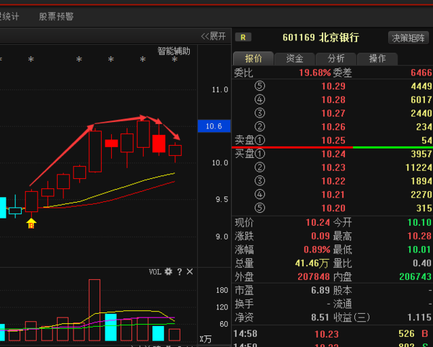The image size is (433, 347).
Task: Click buy level 3 price 10.22
Action: pyautogui.click(x=333, y=181)
